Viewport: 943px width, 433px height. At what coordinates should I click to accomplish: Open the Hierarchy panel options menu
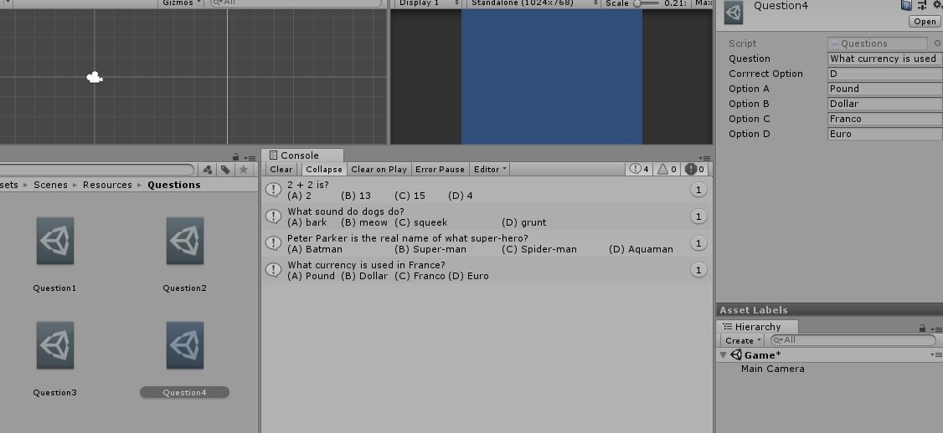click(x=936, y=329)
